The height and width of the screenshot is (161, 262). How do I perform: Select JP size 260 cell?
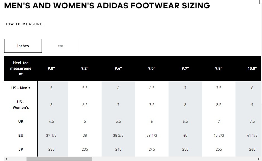click(x=252, y=149)
